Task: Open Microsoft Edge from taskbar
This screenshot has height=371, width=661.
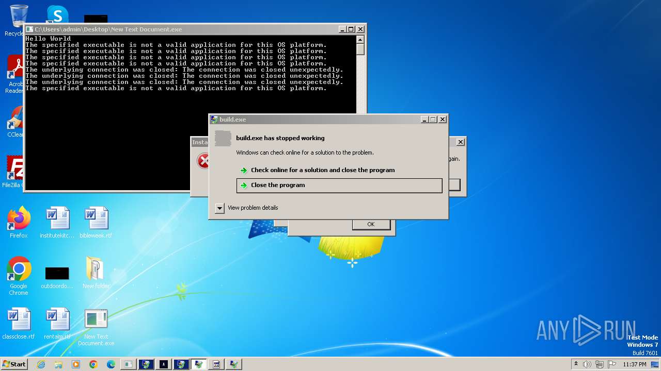Action: (111, 364)
